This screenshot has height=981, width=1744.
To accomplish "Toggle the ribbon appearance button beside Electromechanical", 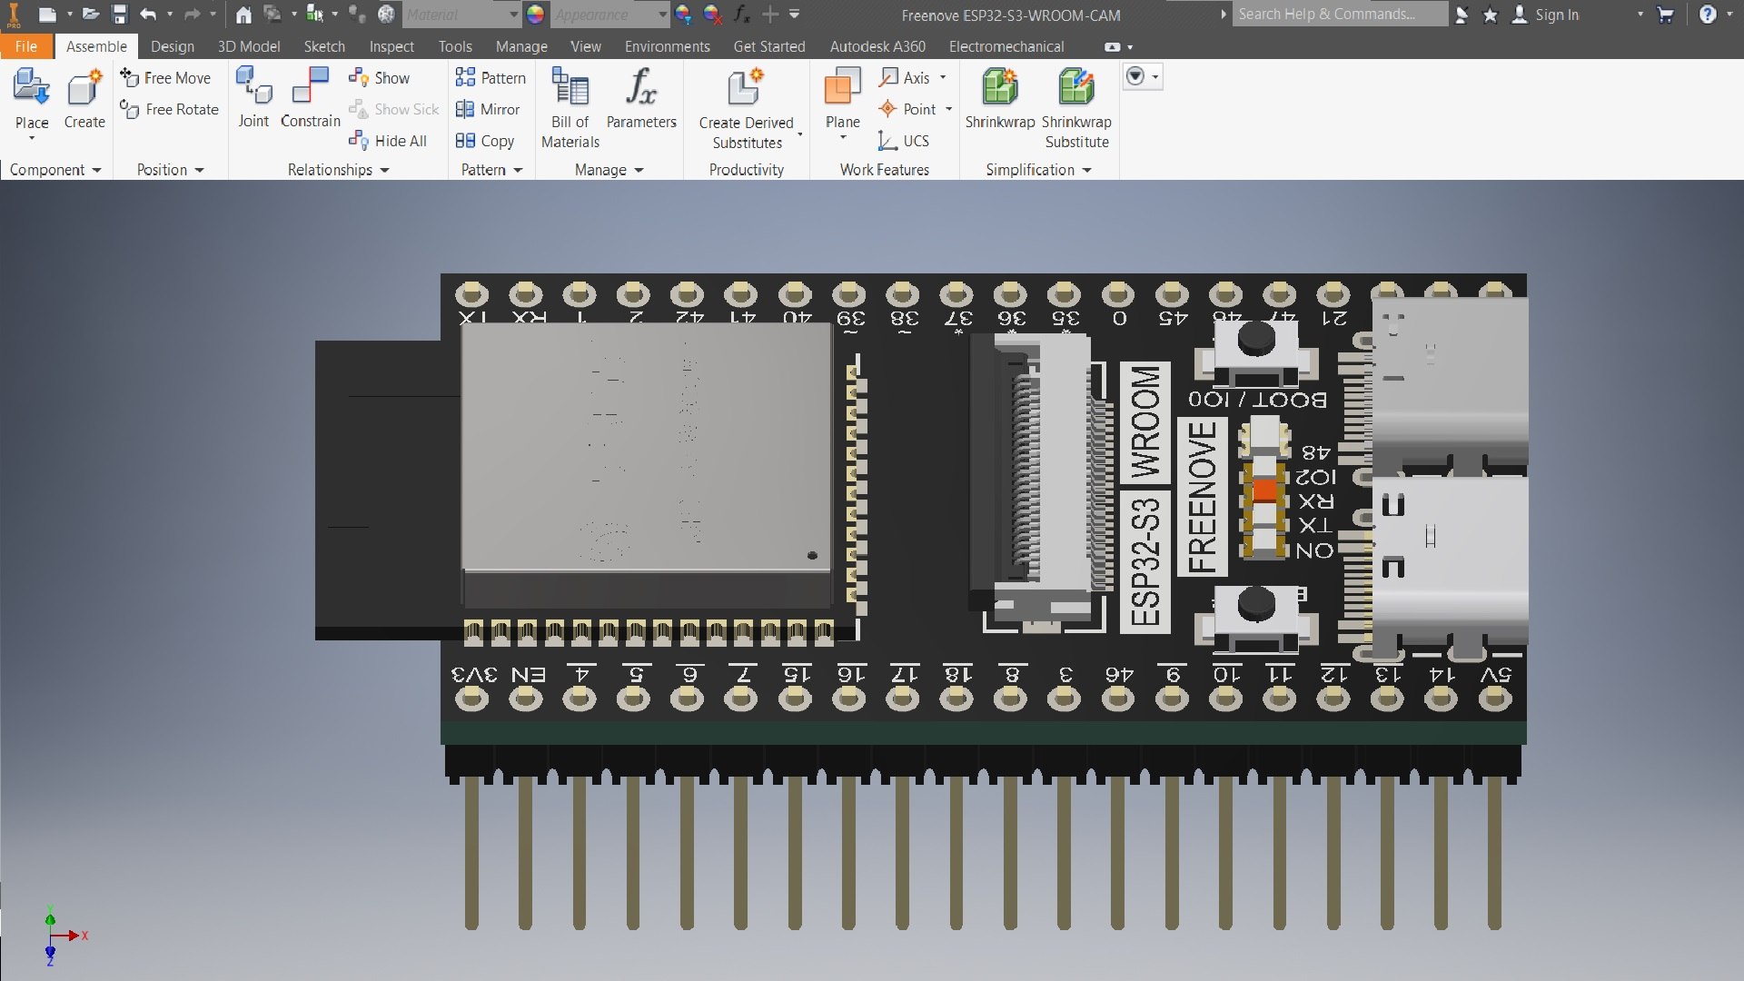I will point(1113,47).
